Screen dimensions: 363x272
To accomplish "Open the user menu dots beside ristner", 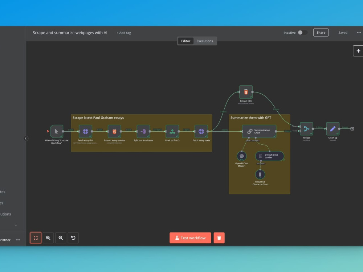I will pos(18,240).
